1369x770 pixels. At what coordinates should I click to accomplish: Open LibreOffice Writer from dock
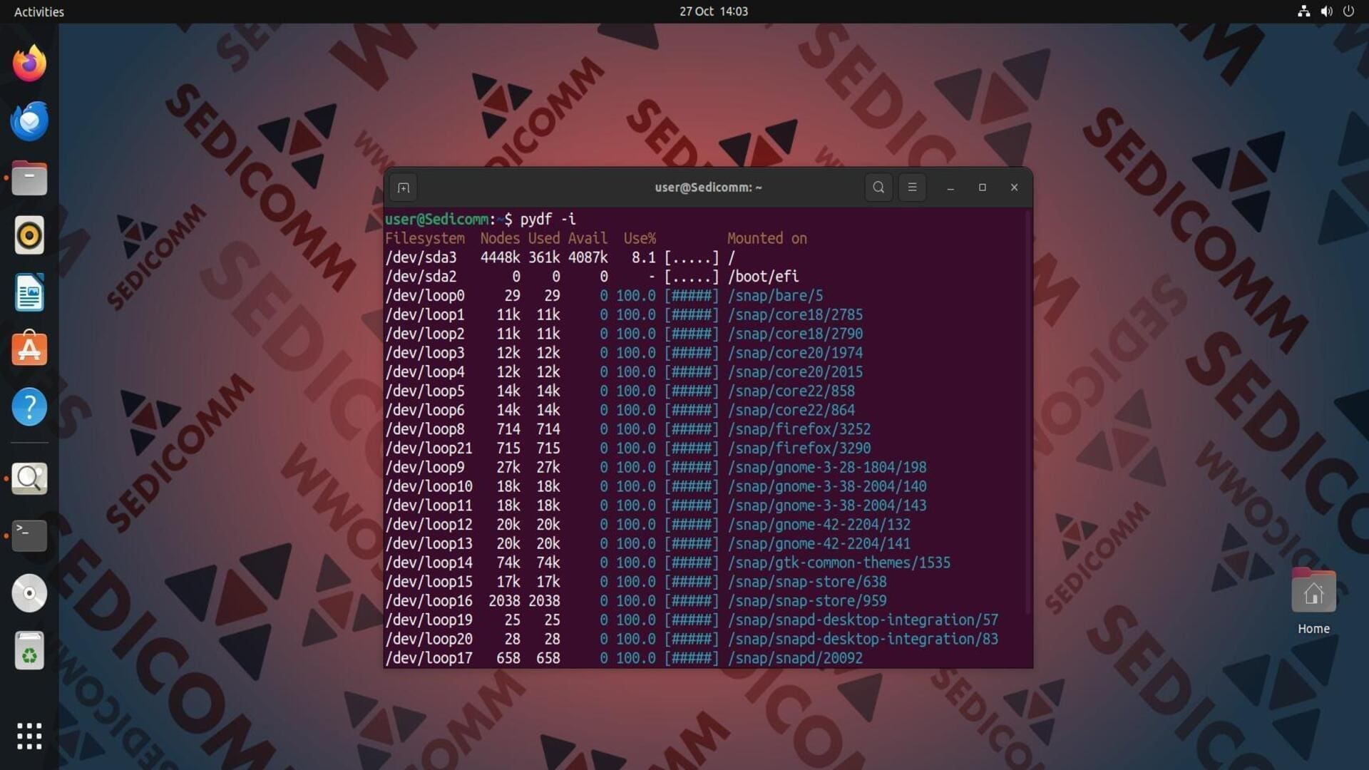(29, 292)
